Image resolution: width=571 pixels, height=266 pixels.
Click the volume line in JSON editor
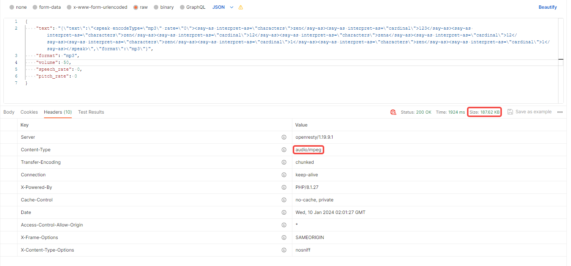click(x=53, y=62)
